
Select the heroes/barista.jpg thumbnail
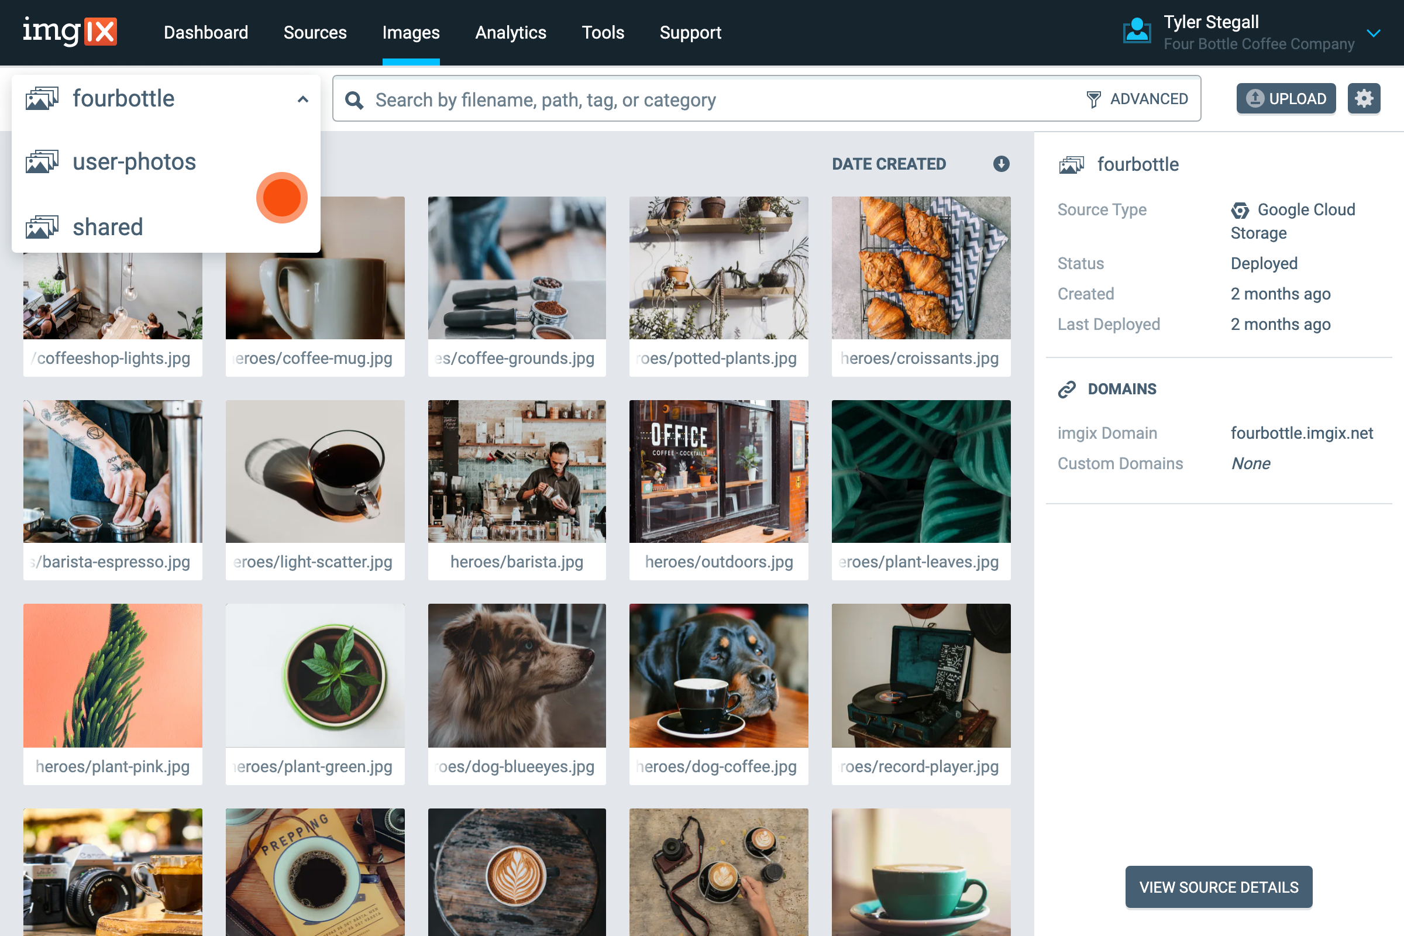(x=517, y=472)
